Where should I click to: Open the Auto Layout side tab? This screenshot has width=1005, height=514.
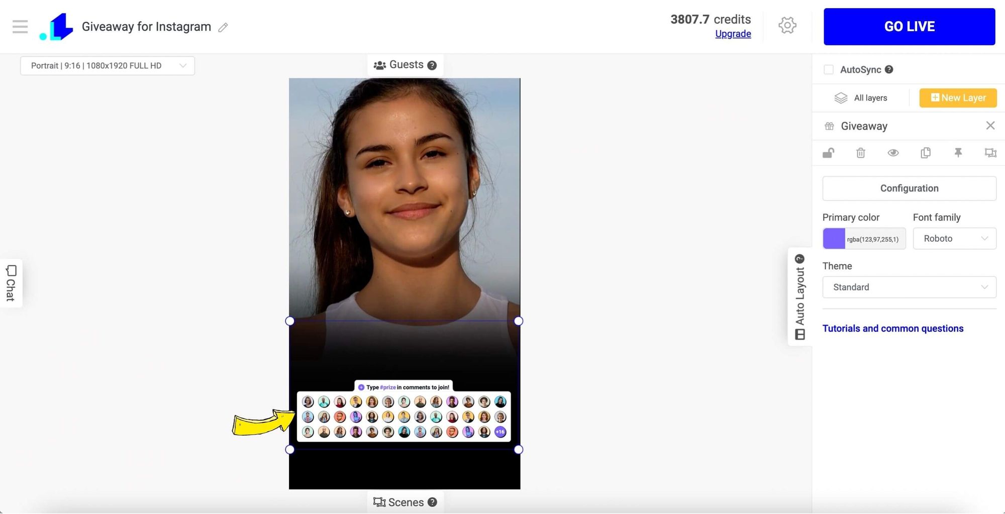pyautogui.click(x=799, y=297)
